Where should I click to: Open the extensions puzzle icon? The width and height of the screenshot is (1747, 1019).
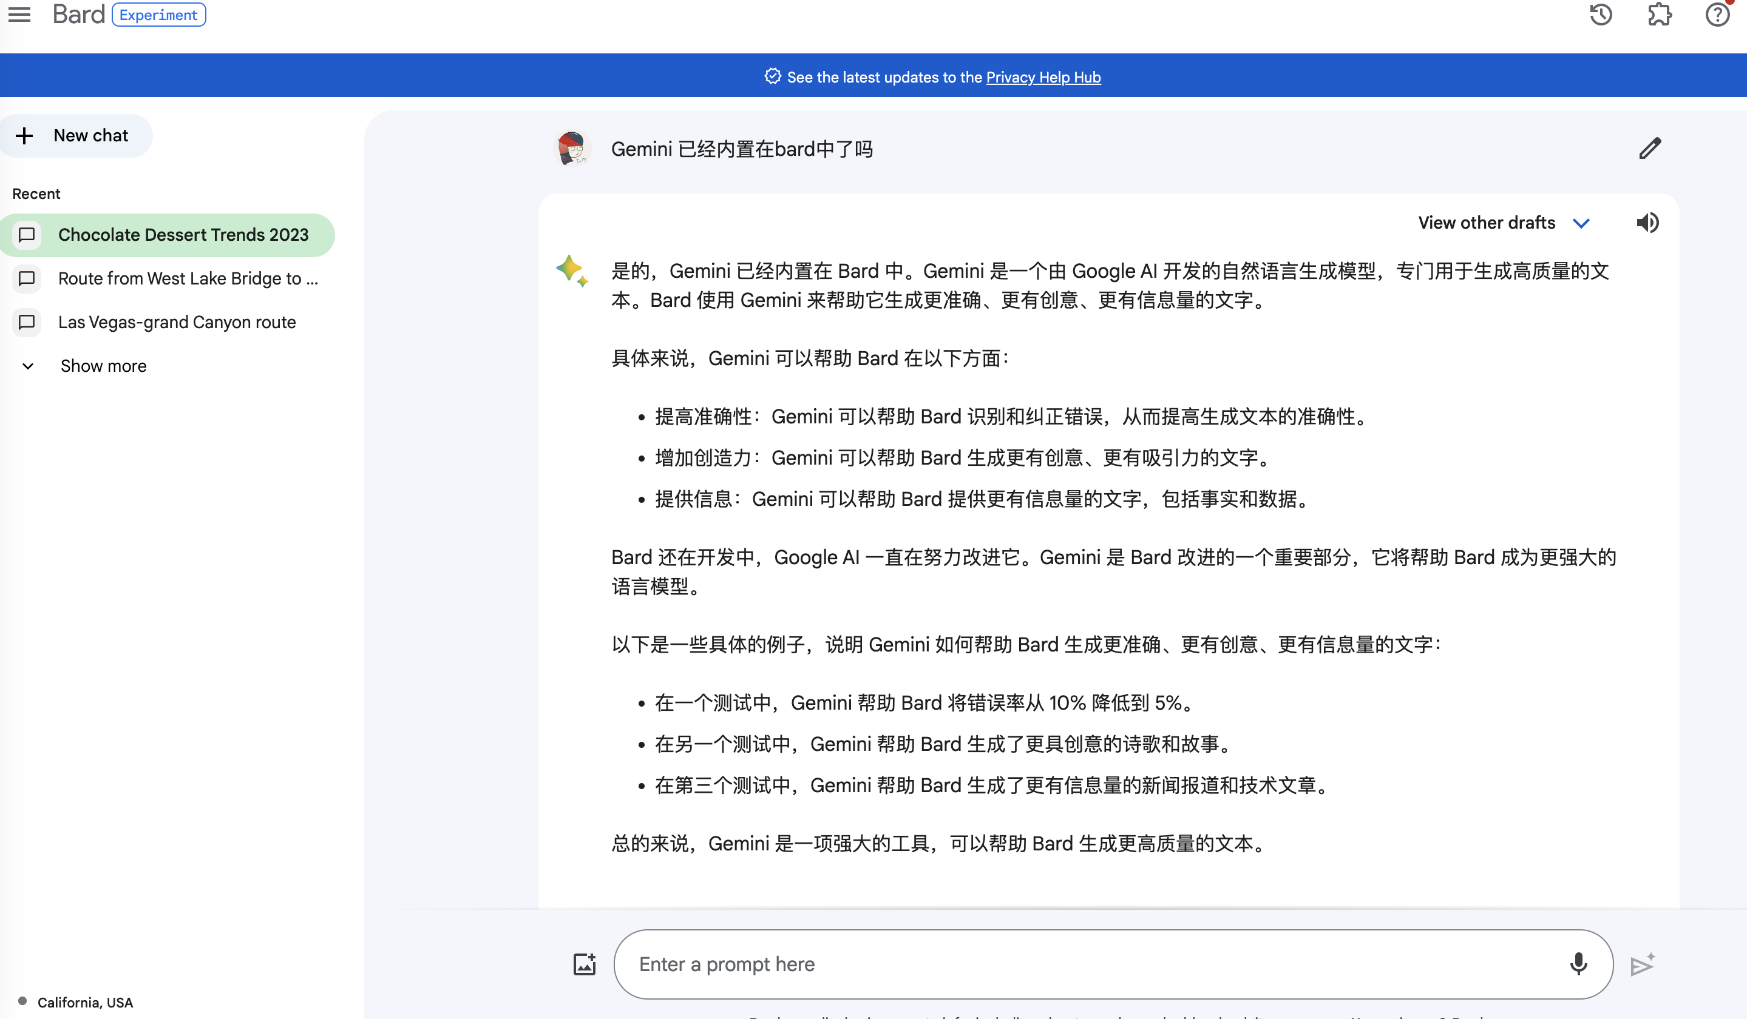click(x=1660, y=15)
